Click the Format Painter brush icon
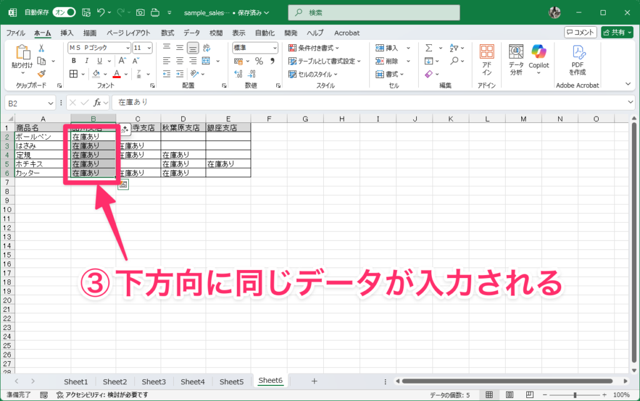640x401 pixels. click(41, 74)
